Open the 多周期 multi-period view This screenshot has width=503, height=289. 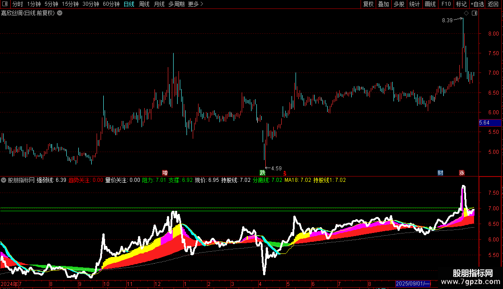click(x=176, y=4)
